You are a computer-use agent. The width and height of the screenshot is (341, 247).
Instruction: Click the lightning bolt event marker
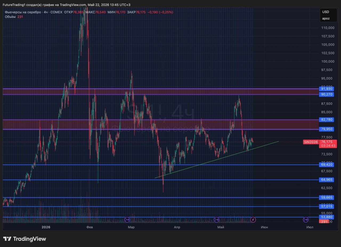[253, 220]
